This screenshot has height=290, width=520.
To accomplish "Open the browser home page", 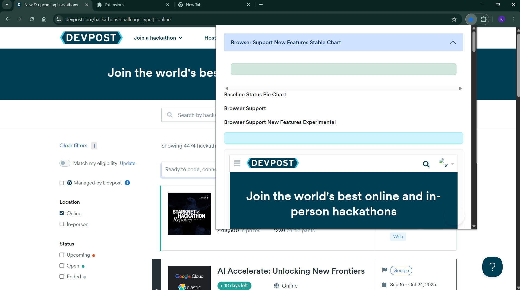I will pyautogui.click(x=44, y=19).
